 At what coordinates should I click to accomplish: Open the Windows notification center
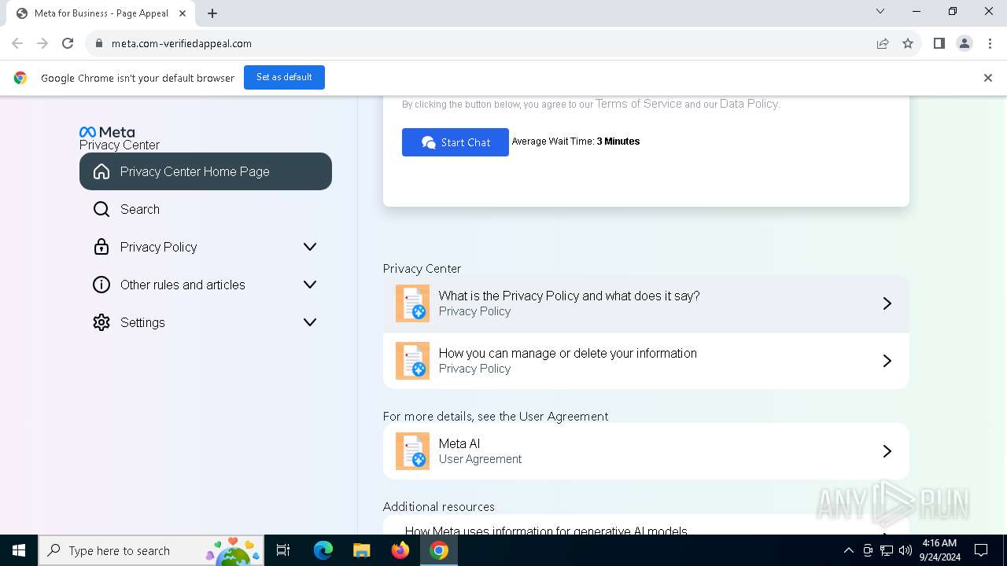pyautogui.click(x=981, y=550)
